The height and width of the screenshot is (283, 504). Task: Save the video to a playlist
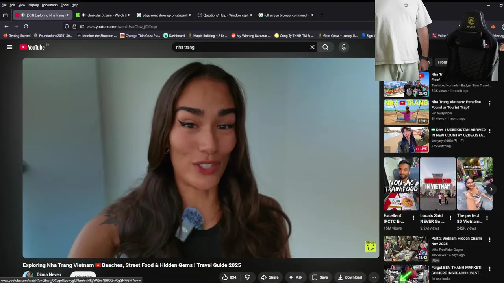tap(320, 277)
